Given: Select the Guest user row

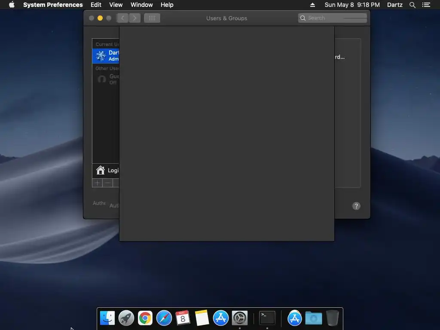Looking at the screenshot, I should pos(106,79).
